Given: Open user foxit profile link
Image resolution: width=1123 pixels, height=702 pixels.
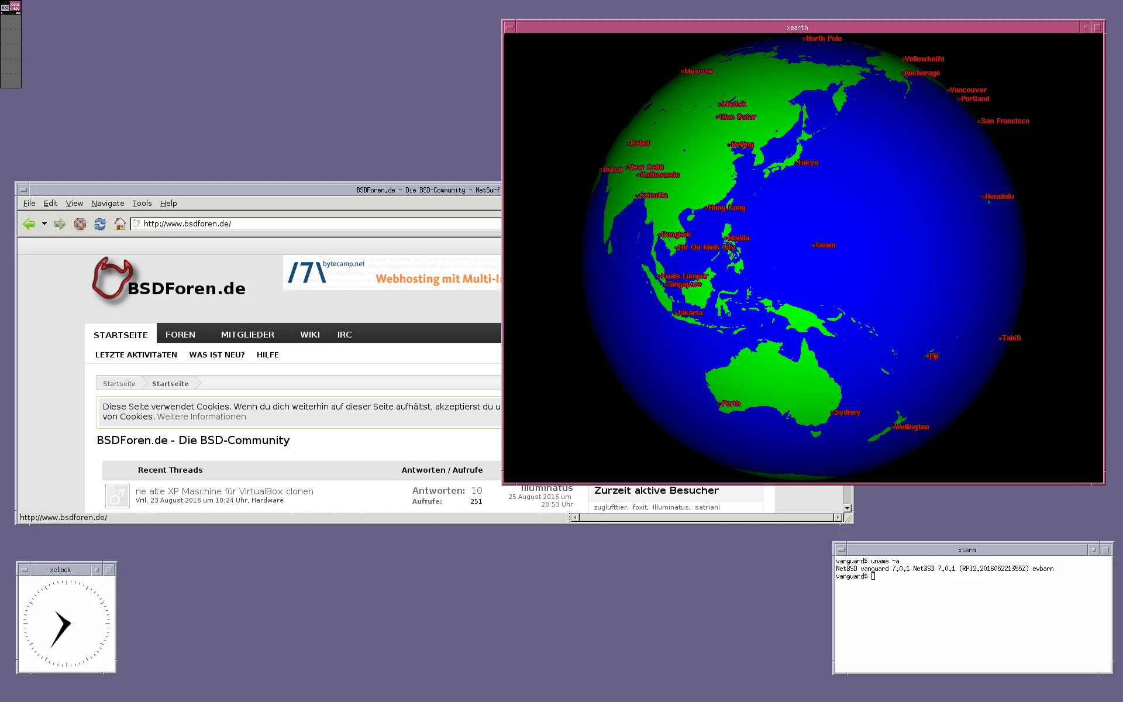Looking at the screenshot, I should (640, 507).
